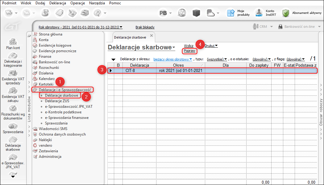
Task: Open the Narzędzia menu
Action: click(x=97, y=3)
